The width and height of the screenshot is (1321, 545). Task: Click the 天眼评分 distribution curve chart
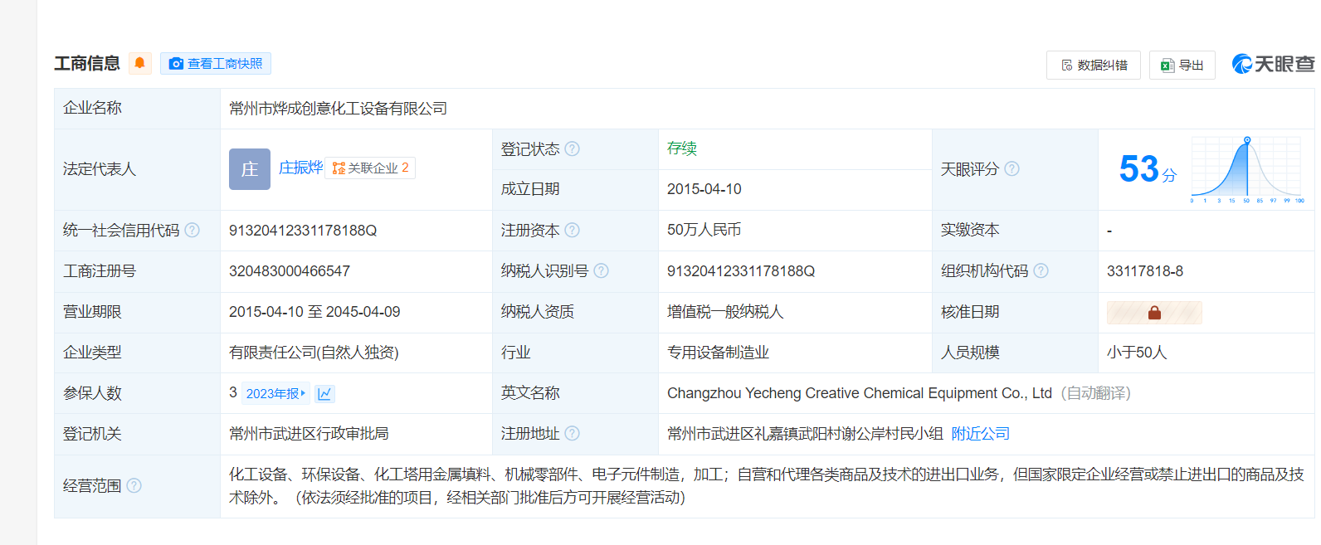point(1247,169)
